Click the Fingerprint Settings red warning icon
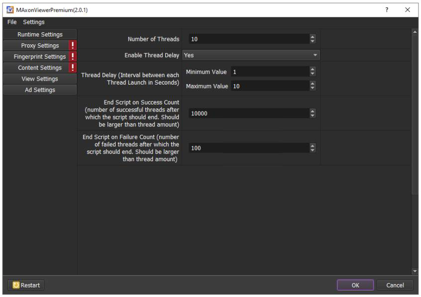 click(x=73, y=56)
